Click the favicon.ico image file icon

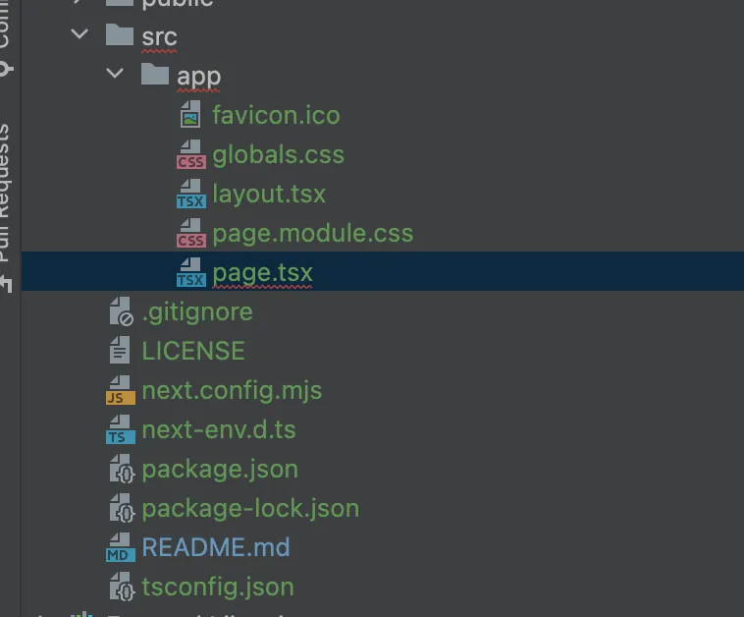coord(190,114)
